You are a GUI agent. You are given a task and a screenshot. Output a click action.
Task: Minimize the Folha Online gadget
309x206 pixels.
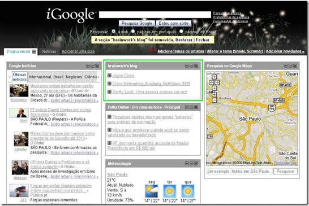coord(191,107)
